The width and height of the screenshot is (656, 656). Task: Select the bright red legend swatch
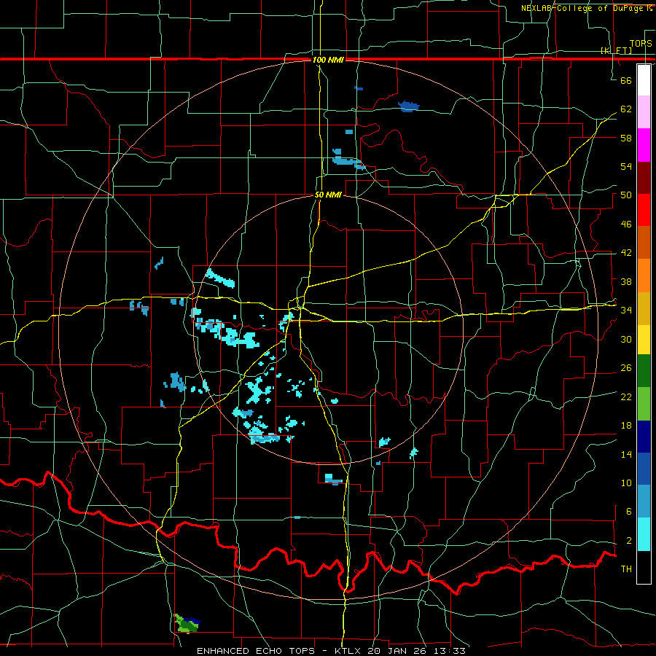pos(644,210)
